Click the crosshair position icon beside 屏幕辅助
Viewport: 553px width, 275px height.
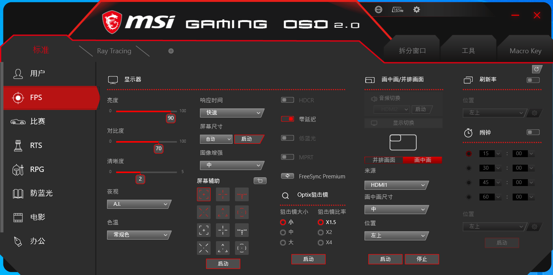[x=260, y=181]
